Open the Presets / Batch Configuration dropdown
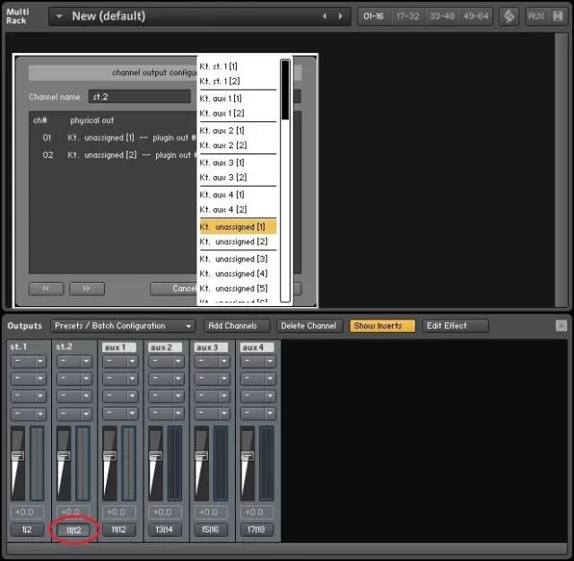The image size is (574, 561). point(122,326)
